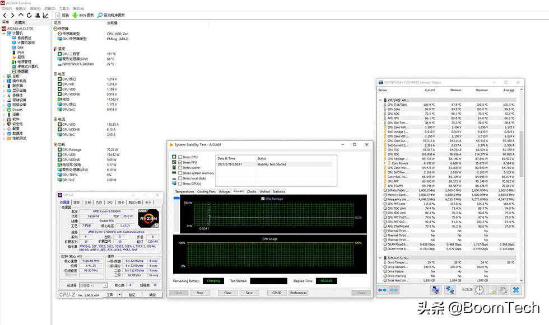Toggle the CPU Package graph checkbox

pyautogui.click(x=263, y=199)
